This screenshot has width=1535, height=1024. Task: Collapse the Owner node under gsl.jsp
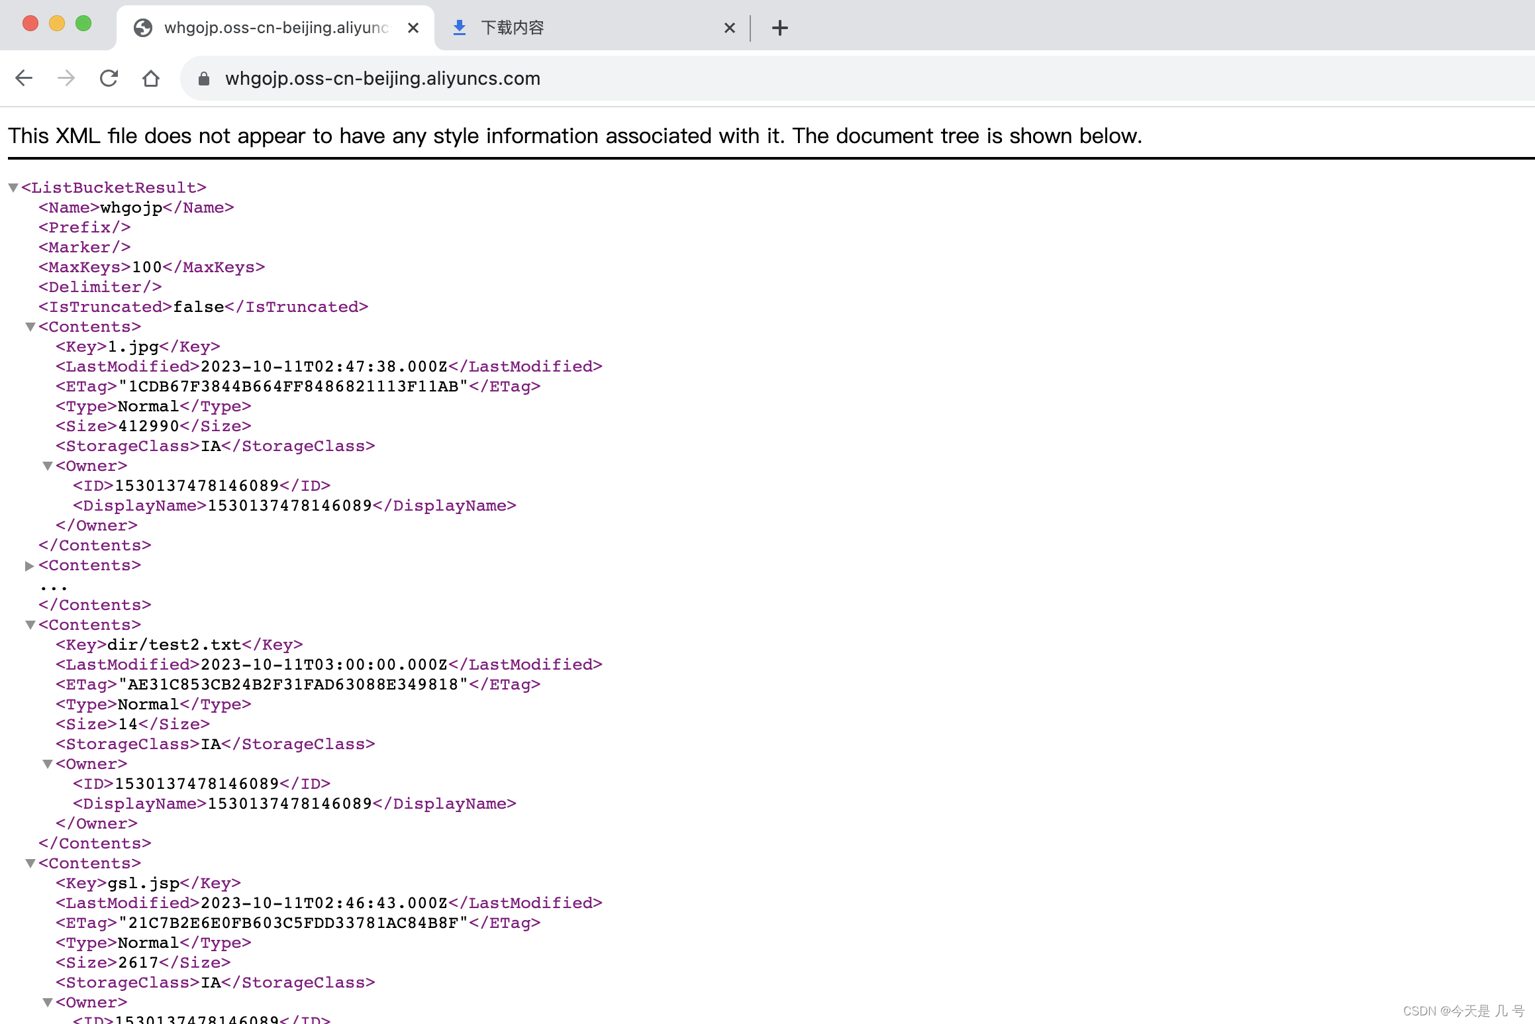tap(47, 1003)
